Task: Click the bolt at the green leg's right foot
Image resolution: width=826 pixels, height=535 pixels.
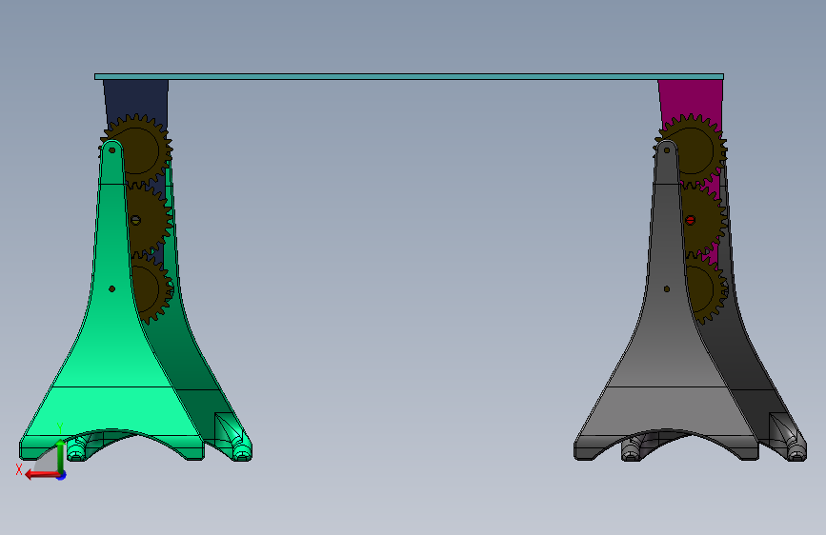Action: pos(242,452)
